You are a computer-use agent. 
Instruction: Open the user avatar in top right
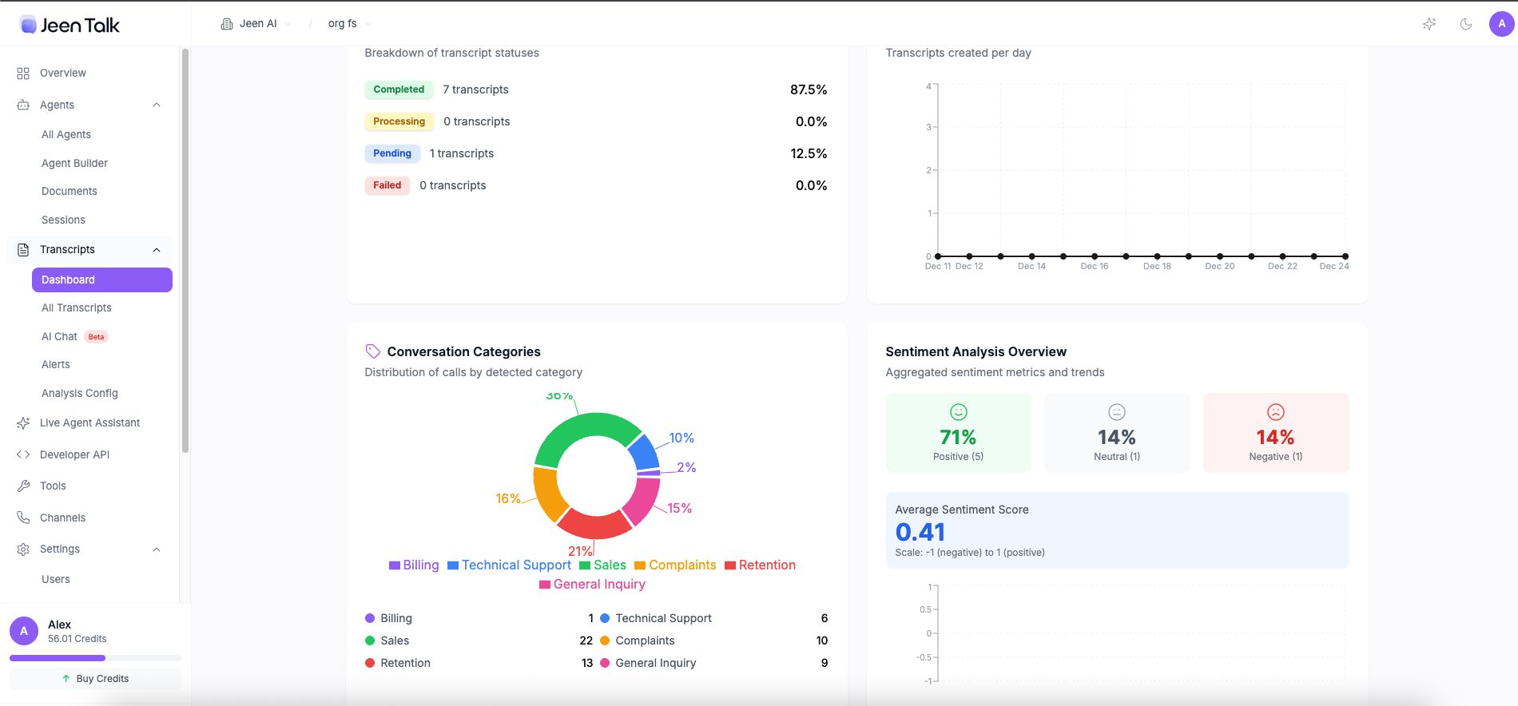pos(1501,24)
